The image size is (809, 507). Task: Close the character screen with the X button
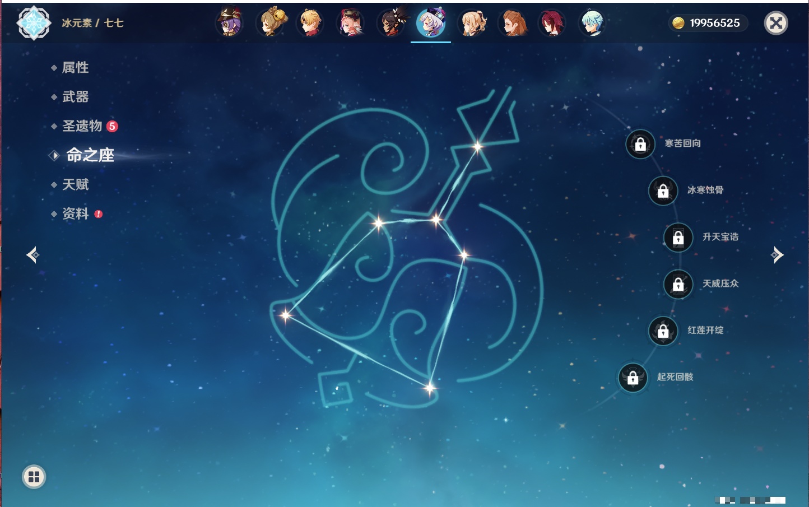pyautogui.click(x=776, y=23)
